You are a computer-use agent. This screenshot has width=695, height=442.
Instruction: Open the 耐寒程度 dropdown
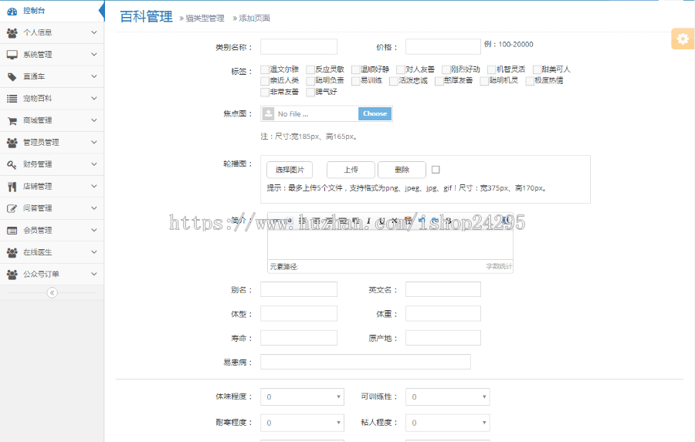pos(302,423)
